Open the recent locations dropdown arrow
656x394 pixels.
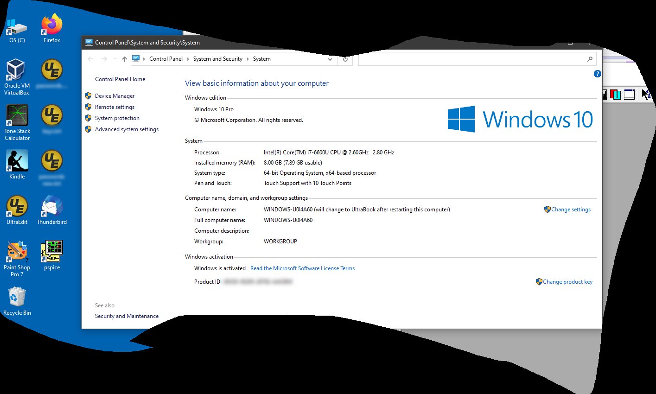pyautogui.click(x=115, y=59)
